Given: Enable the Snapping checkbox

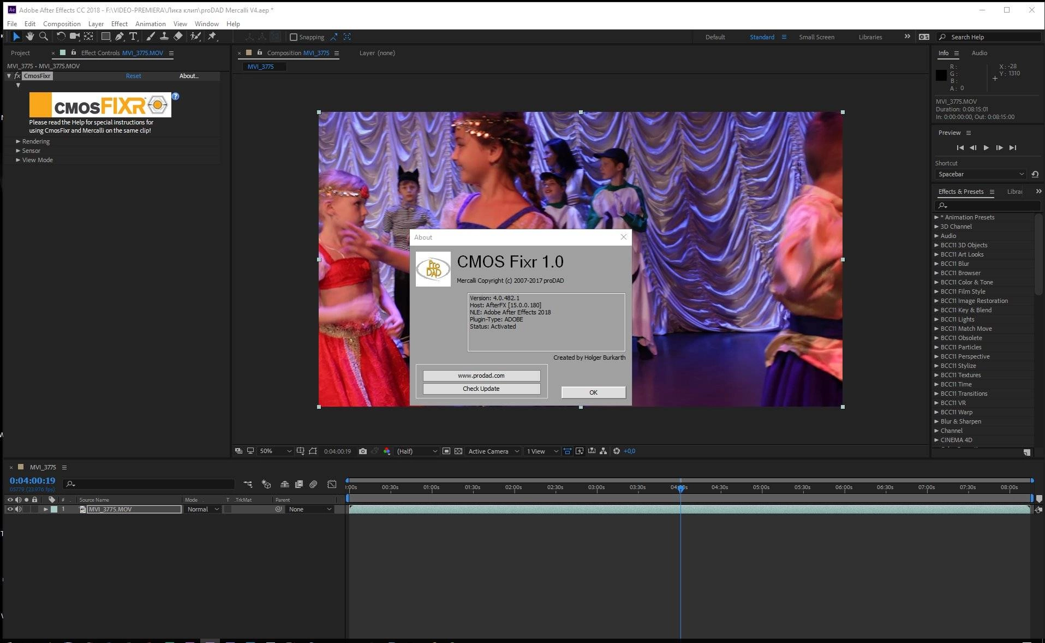Looking at the screenshot, I should (x=294, y=37).
